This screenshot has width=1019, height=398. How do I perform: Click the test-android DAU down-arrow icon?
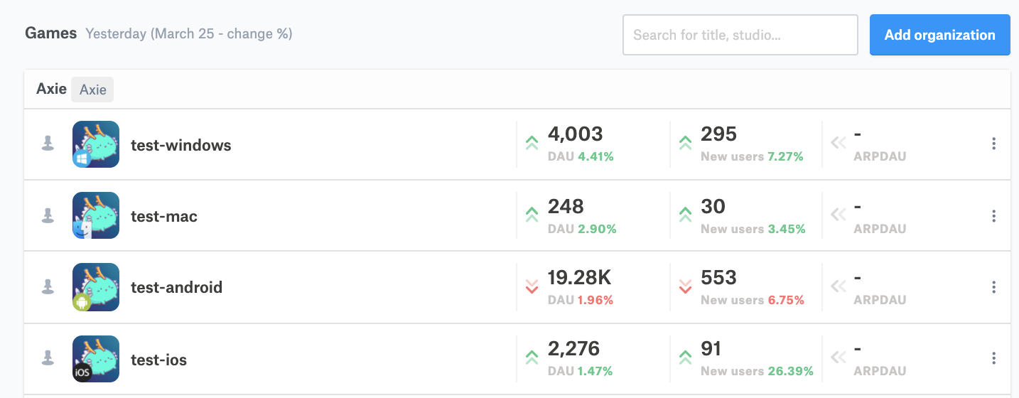pyautogui.click(x=532, y=286)
